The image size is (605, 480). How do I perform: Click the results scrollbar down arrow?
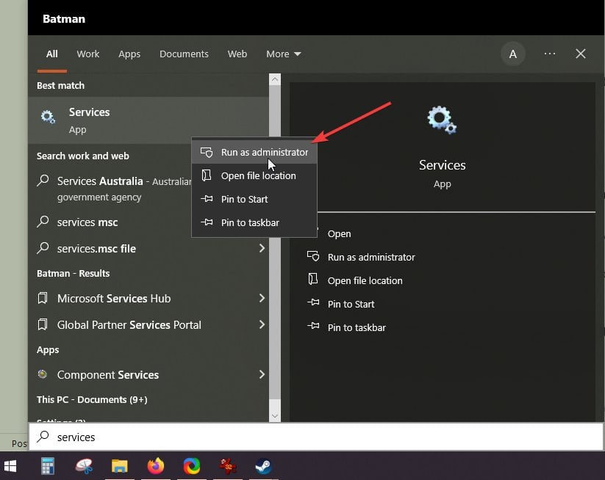[275, 415]
